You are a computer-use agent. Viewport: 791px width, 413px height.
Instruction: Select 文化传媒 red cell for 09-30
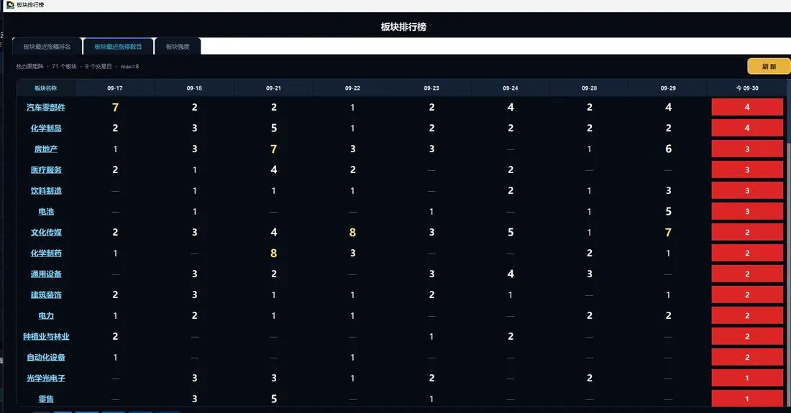click(x=747, y=232)
